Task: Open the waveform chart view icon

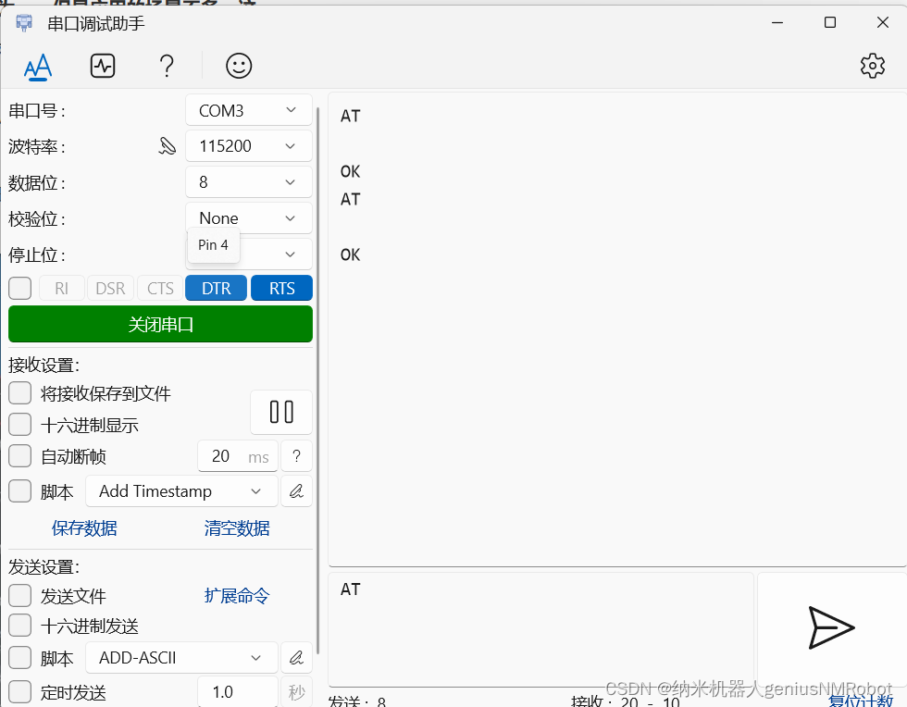Action: [x=103, y=66]
